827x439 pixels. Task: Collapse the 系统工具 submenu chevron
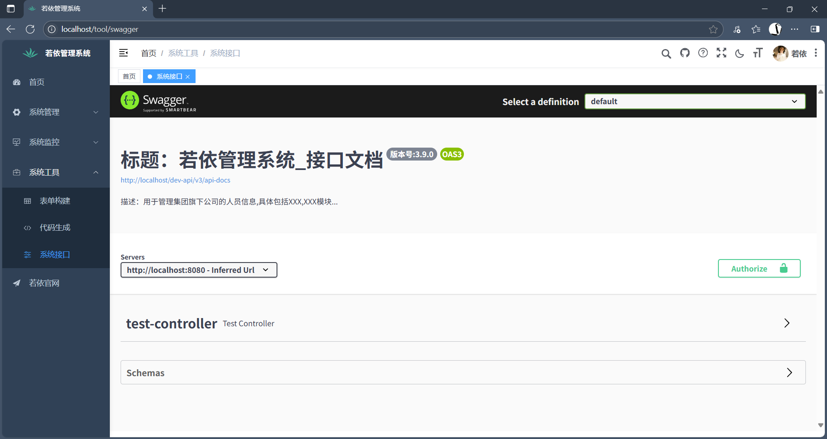96,173
